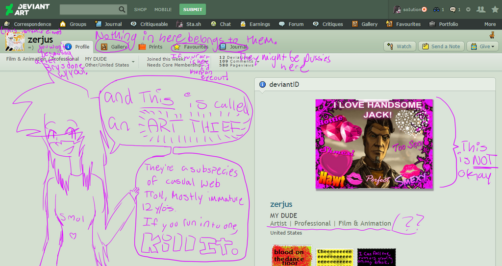Focus the top search input field
The image size is (502, 266).
pos(89,9)
